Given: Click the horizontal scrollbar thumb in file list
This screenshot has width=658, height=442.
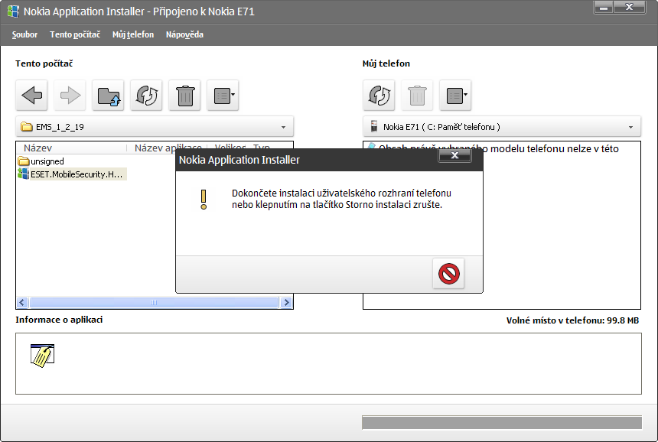Looking at the screenshot, I should click(154, 302).
